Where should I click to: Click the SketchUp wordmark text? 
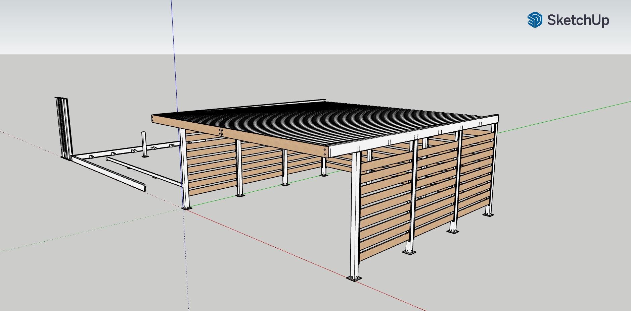(x=578, y=20)
